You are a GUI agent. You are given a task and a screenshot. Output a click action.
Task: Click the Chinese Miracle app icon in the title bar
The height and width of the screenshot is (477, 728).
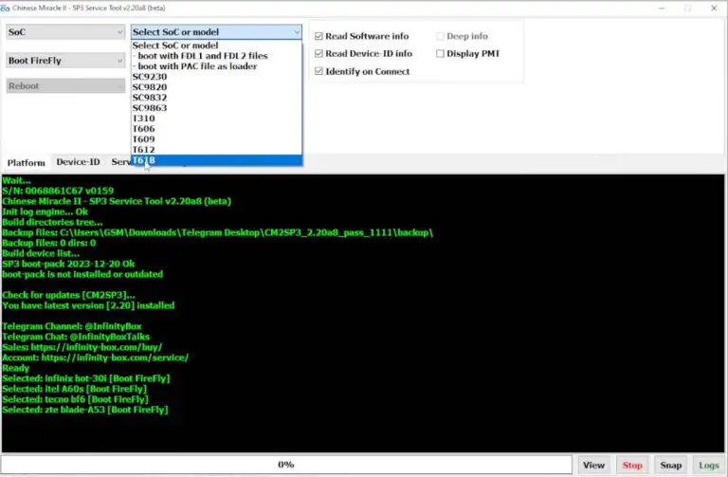click(x=8, y=8)
